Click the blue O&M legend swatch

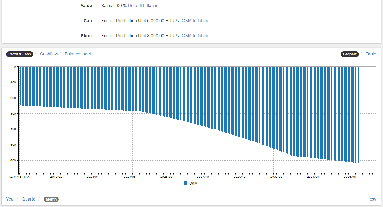pos(186,183)
